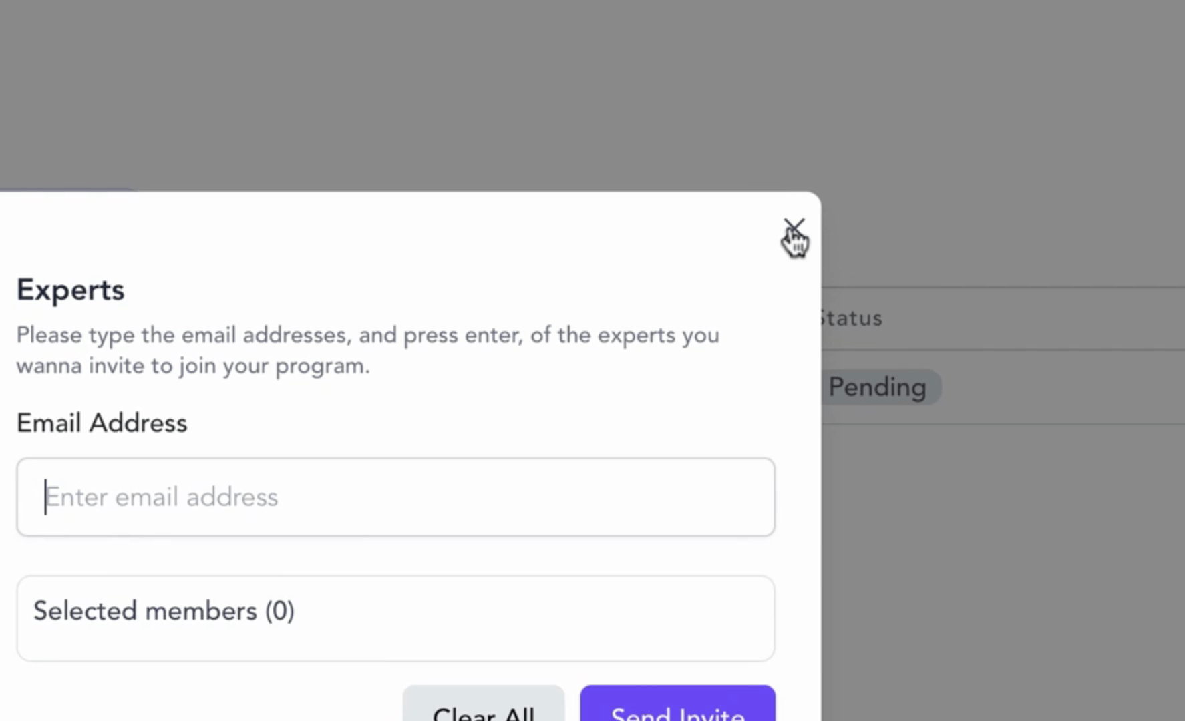Focus the Enter email address field
This screenshot has width=1185, height=721.
click(395, 497)
